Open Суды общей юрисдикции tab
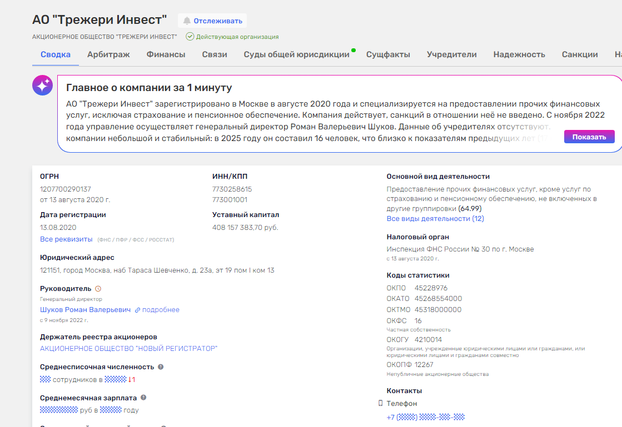622x427 pixels. tap(296, 54)
